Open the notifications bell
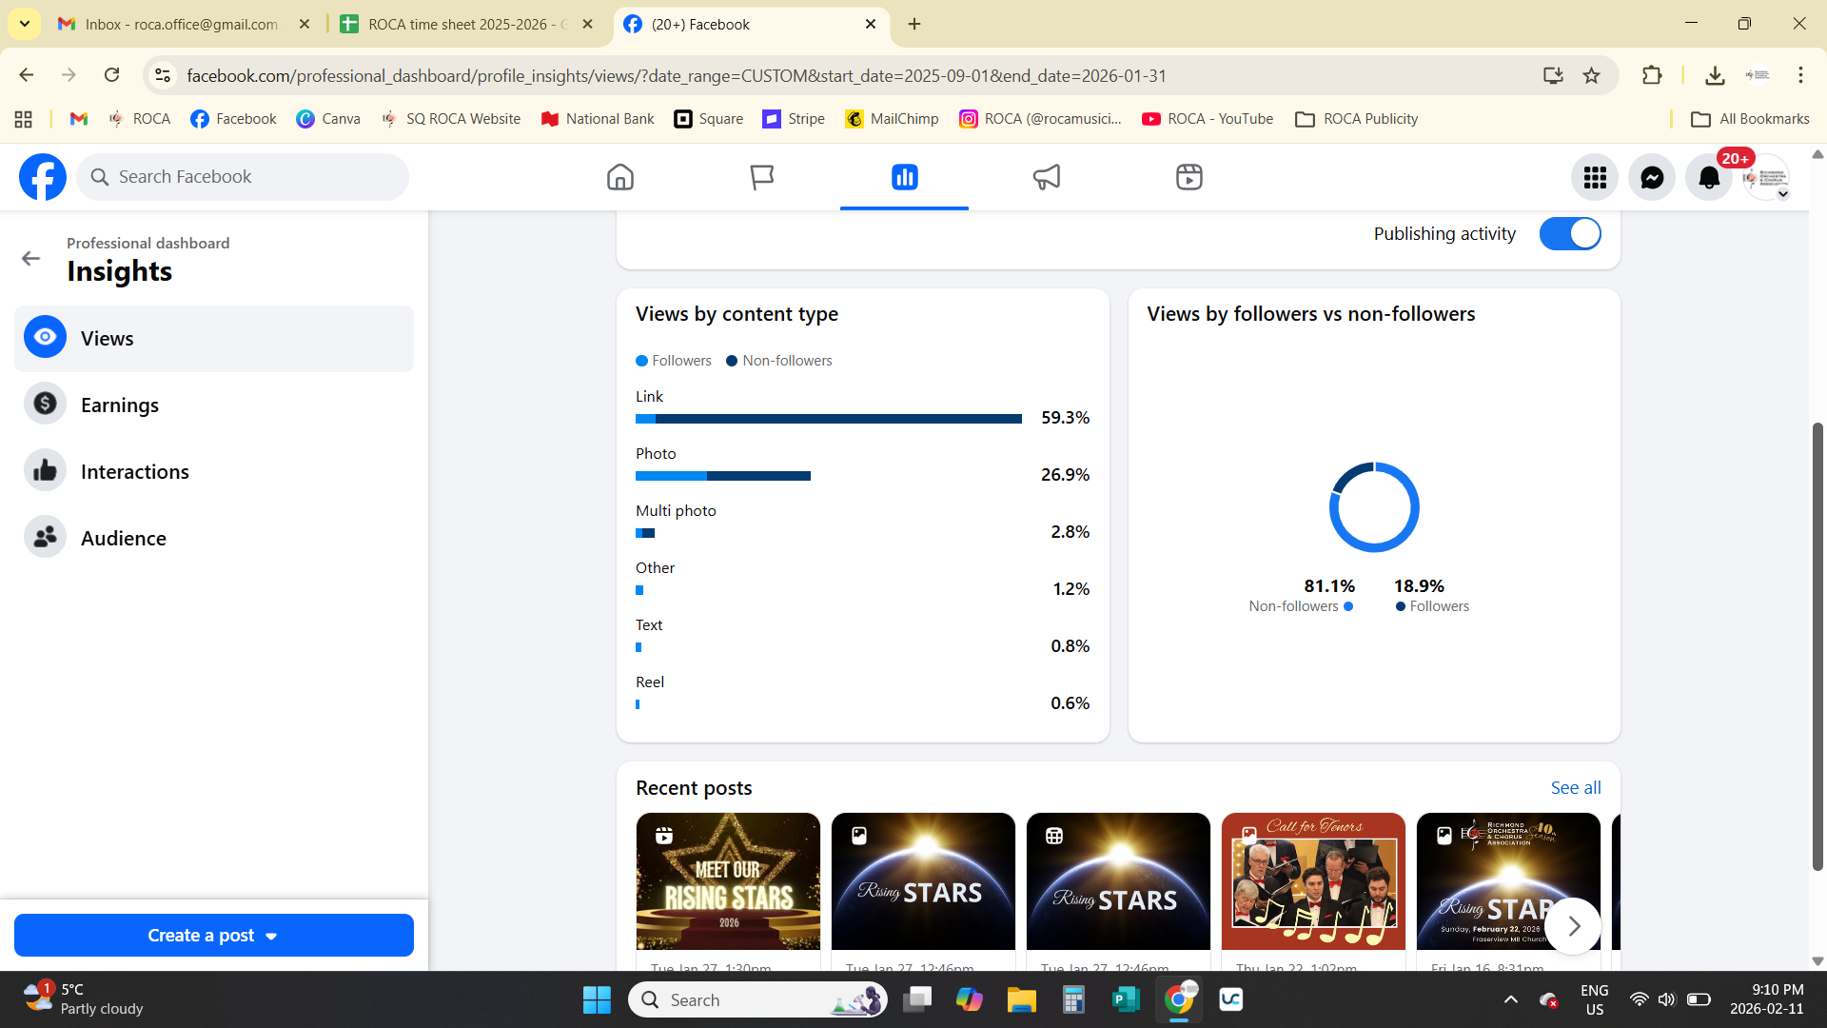The width and height of the screenshot is (1827, 1028). 1709,177
